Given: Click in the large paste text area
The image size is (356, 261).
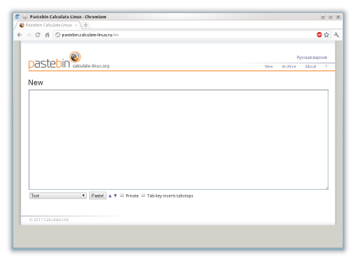Looking at the screenshot, I should (179, 139).
